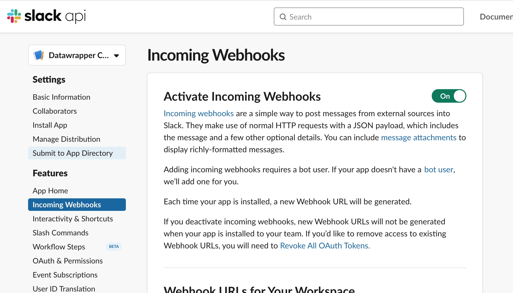Open Interactivity & Shortcuts feature page

tap(73, 219)
